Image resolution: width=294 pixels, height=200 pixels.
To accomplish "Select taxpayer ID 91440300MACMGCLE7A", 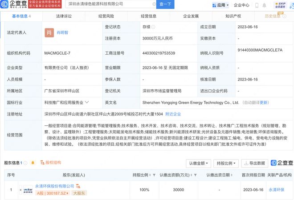I will tap(260, 50).
